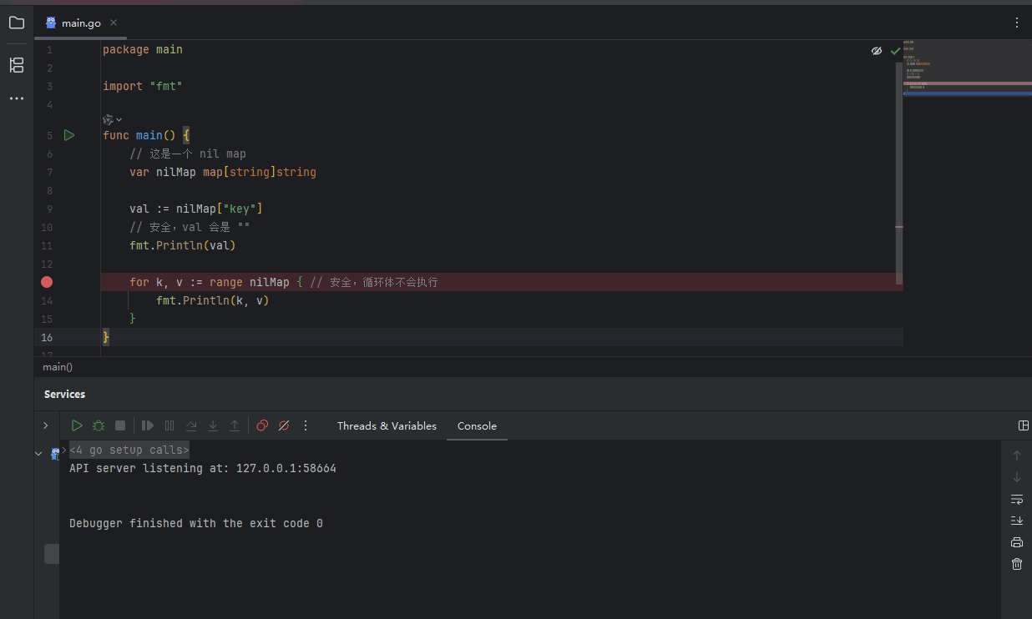1032x619 pixels.
Task: Step into the next function call
Action: [x=212, y=425]
